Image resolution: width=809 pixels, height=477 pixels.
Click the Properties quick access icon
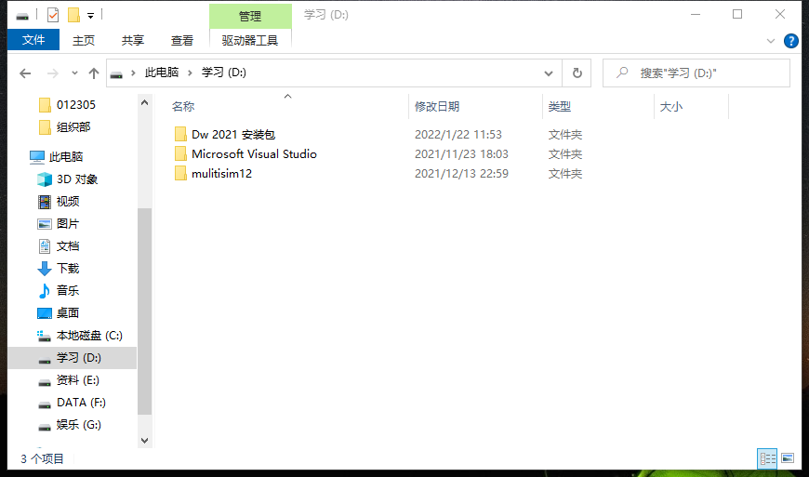click(53, 15)
